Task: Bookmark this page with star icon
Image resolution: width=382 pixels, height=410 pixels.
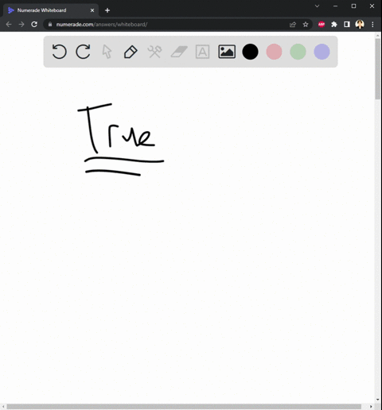Action: pos(306,25)
